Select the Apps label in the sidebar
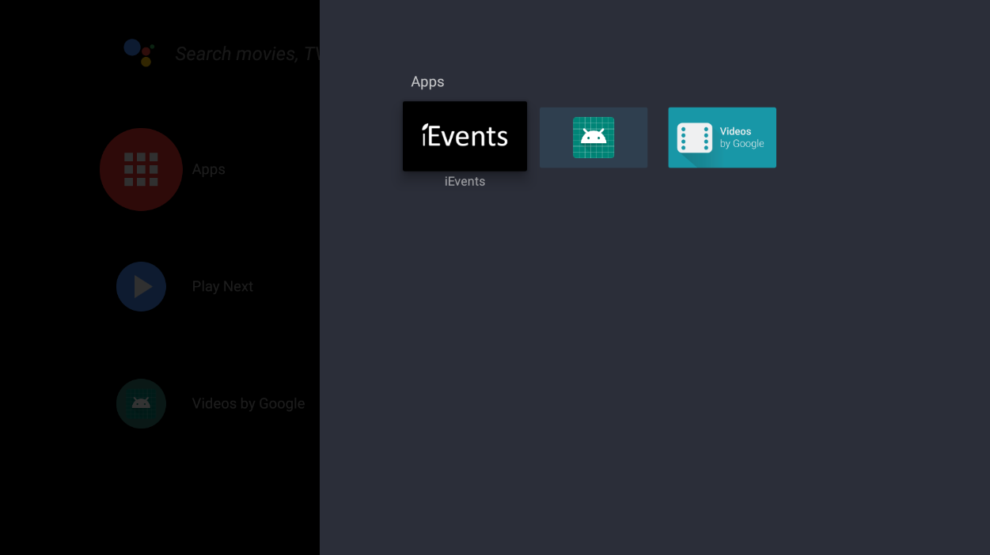 [208, 169]
